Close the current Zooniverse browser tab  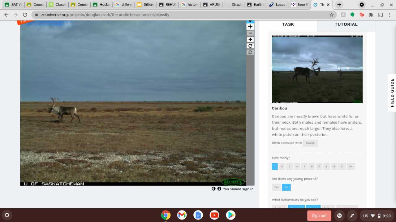328,5
